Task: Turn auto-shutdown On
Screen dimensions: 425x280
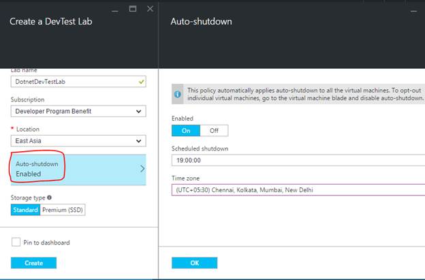Action: [x=186, y=130]
